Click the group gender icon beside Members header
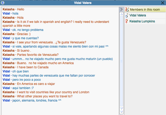The image size is (166, 115). (x=127, y=10)
